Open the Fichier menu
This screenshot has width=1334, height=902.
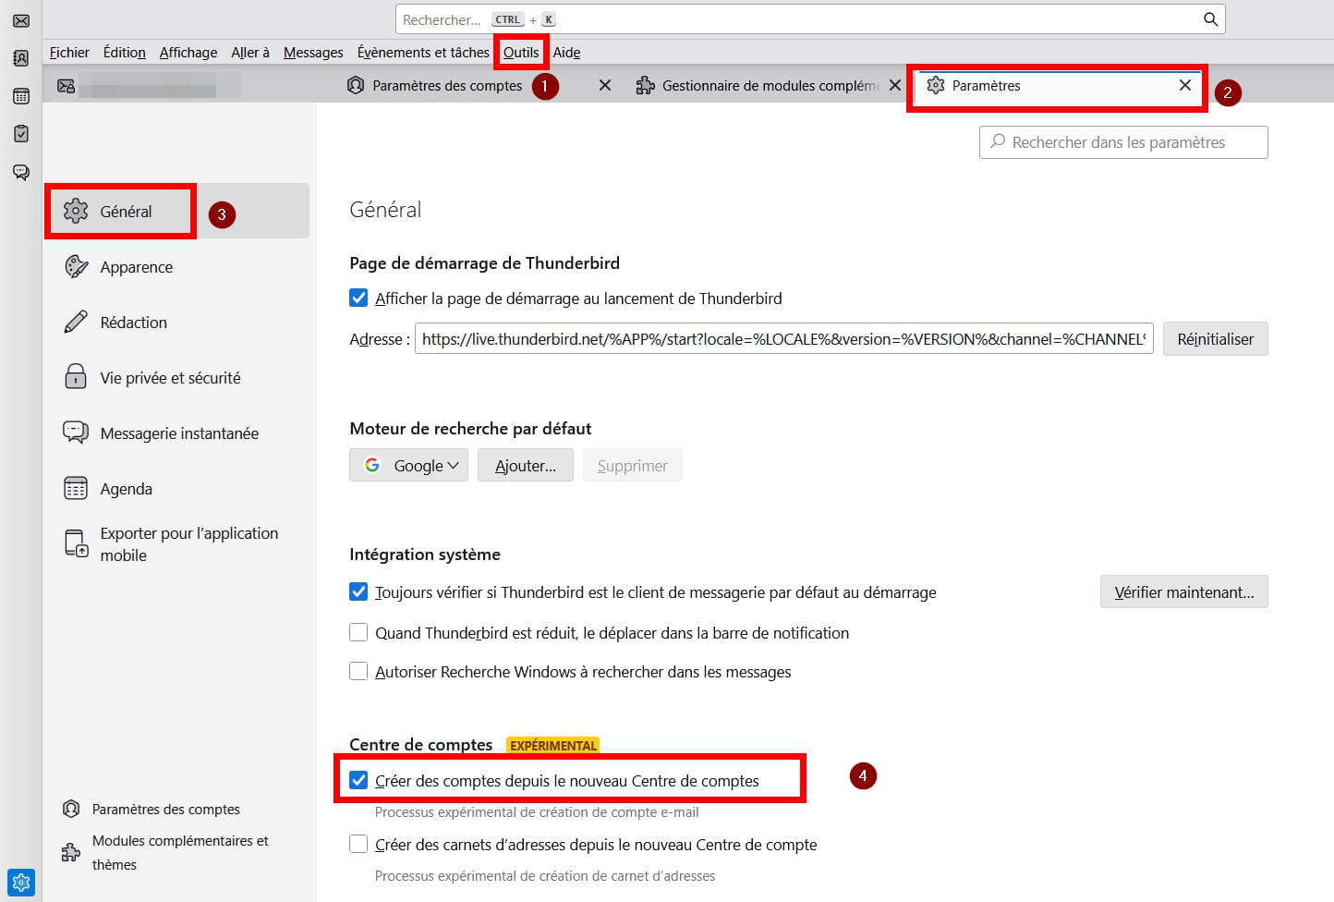coord(69,53)
